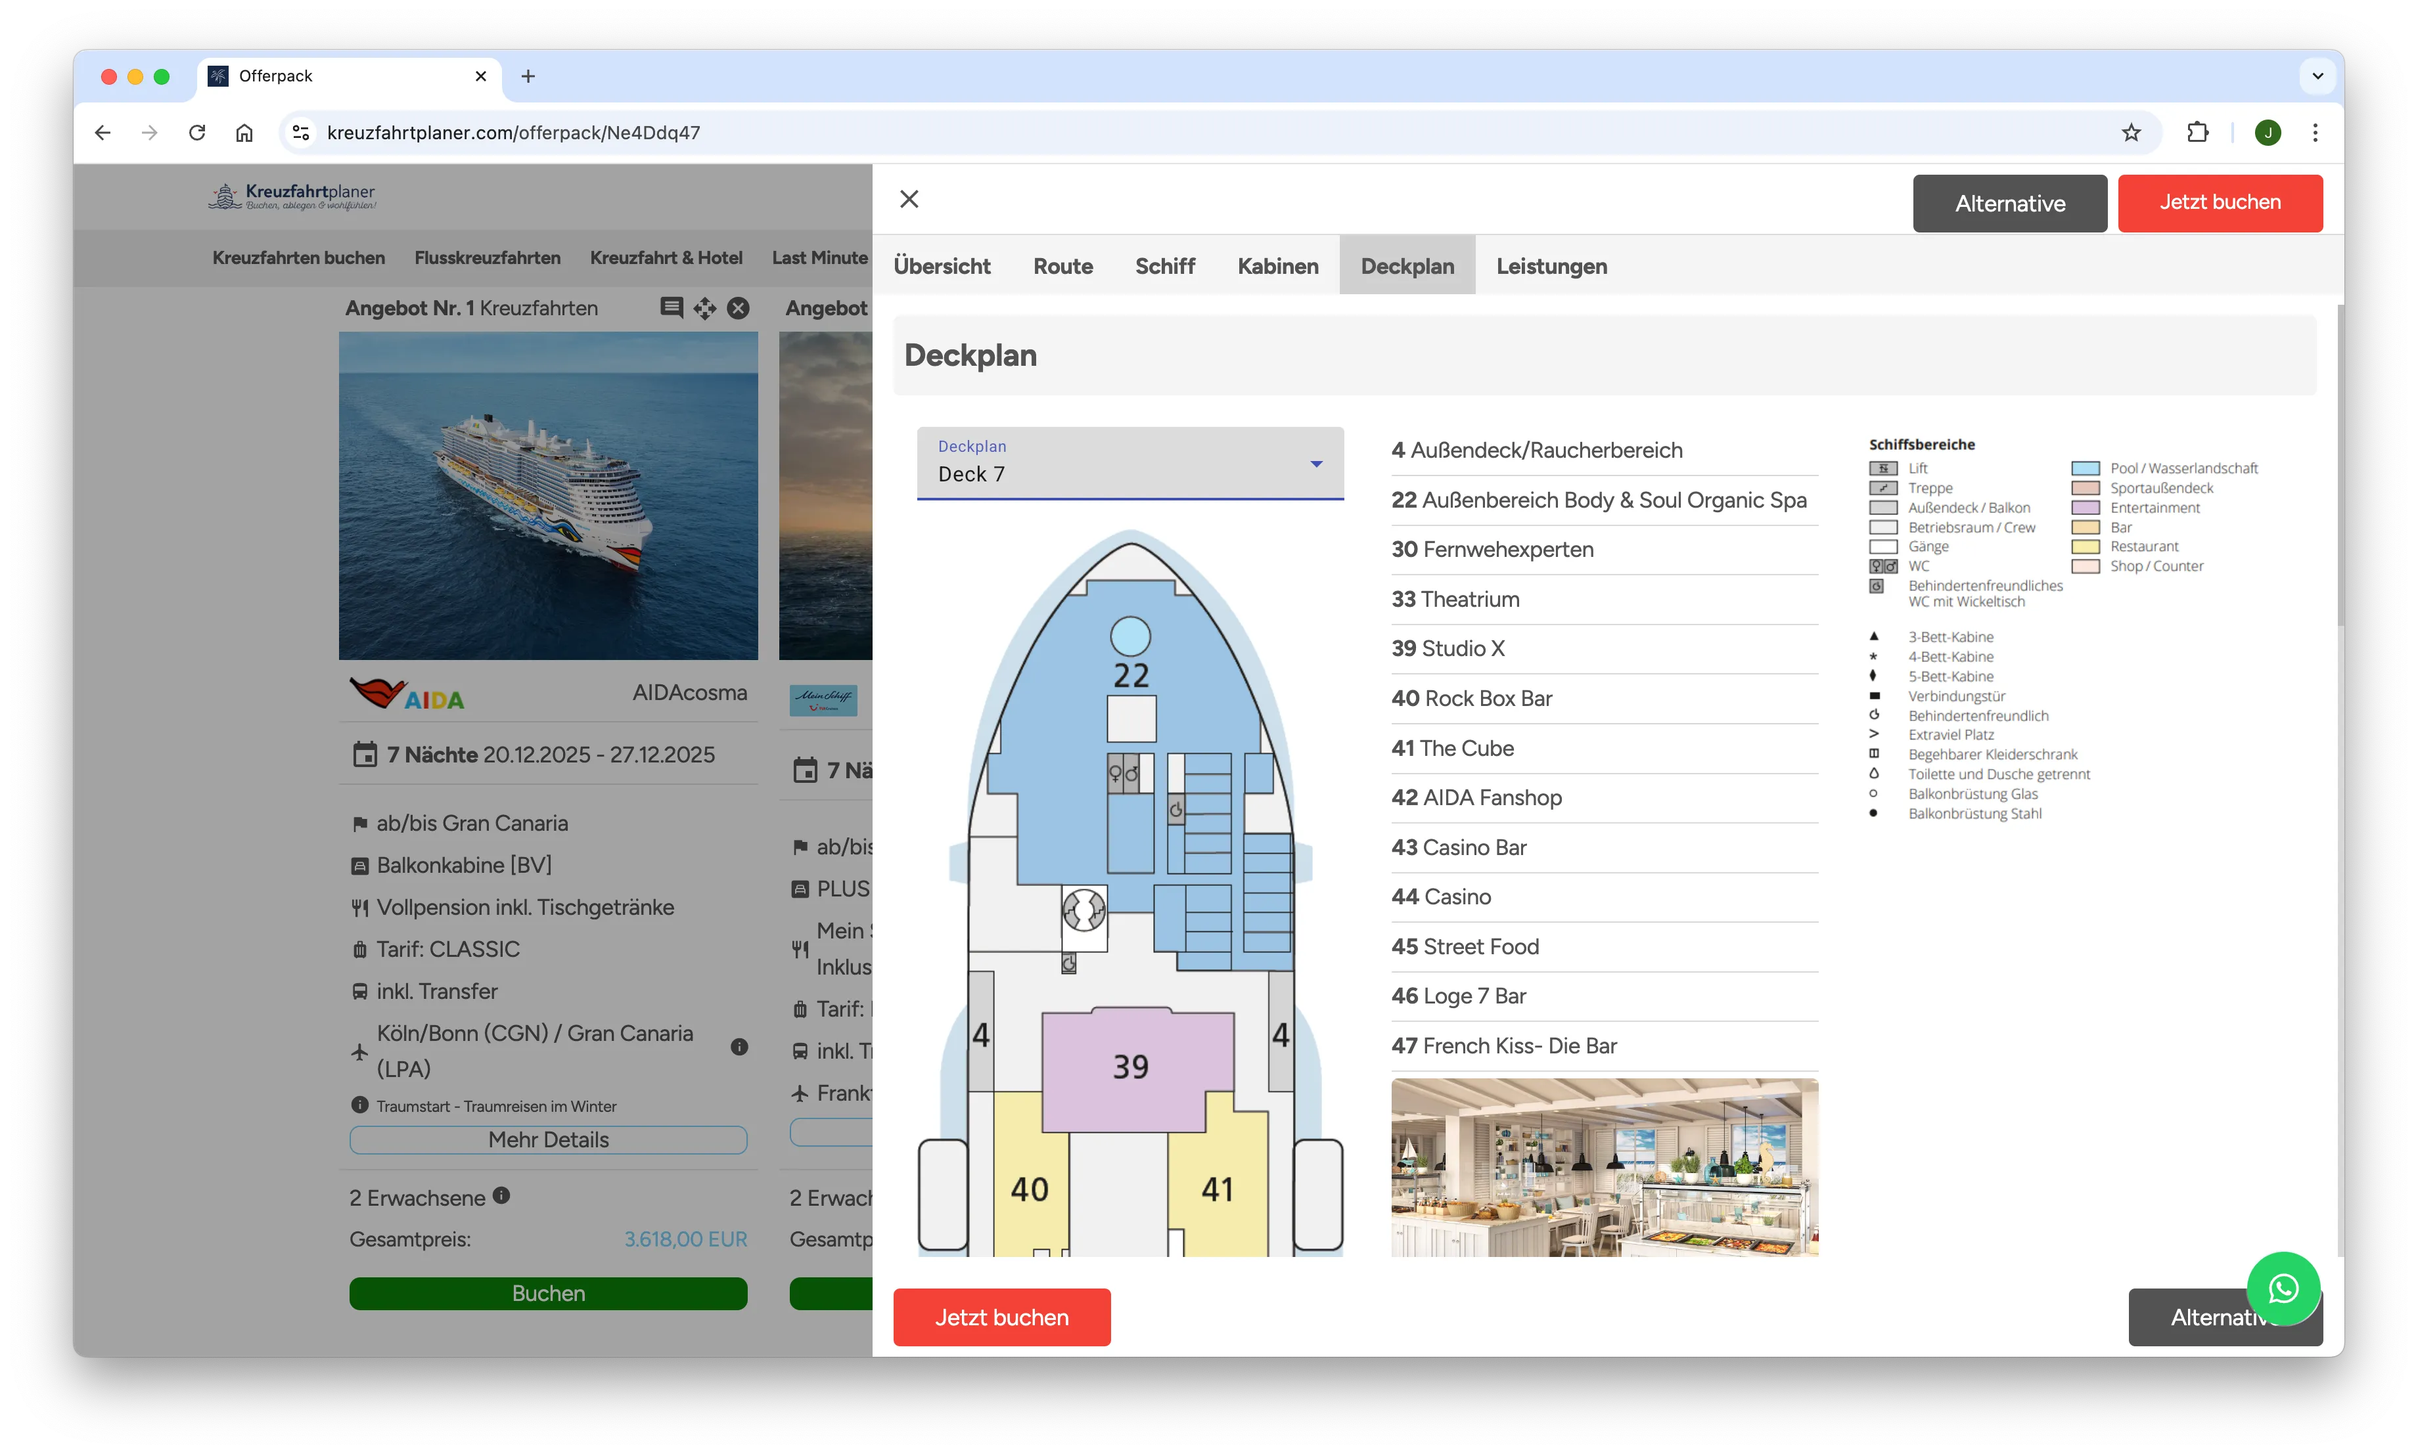Reload the page
This screenshot has width=2418, height=1454.
pos(197,132)
